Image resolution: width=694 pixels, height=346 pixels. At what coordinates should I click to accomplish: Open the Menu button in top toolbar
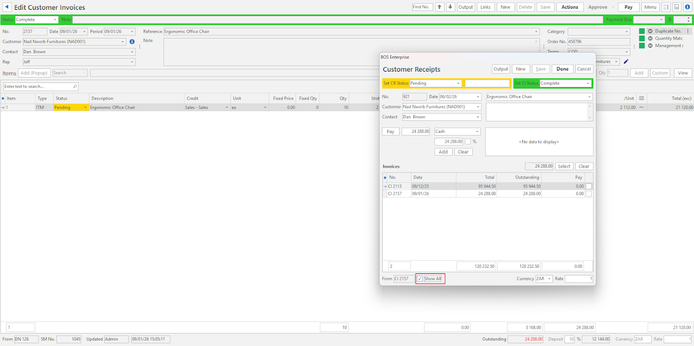(x=650, y=7)
